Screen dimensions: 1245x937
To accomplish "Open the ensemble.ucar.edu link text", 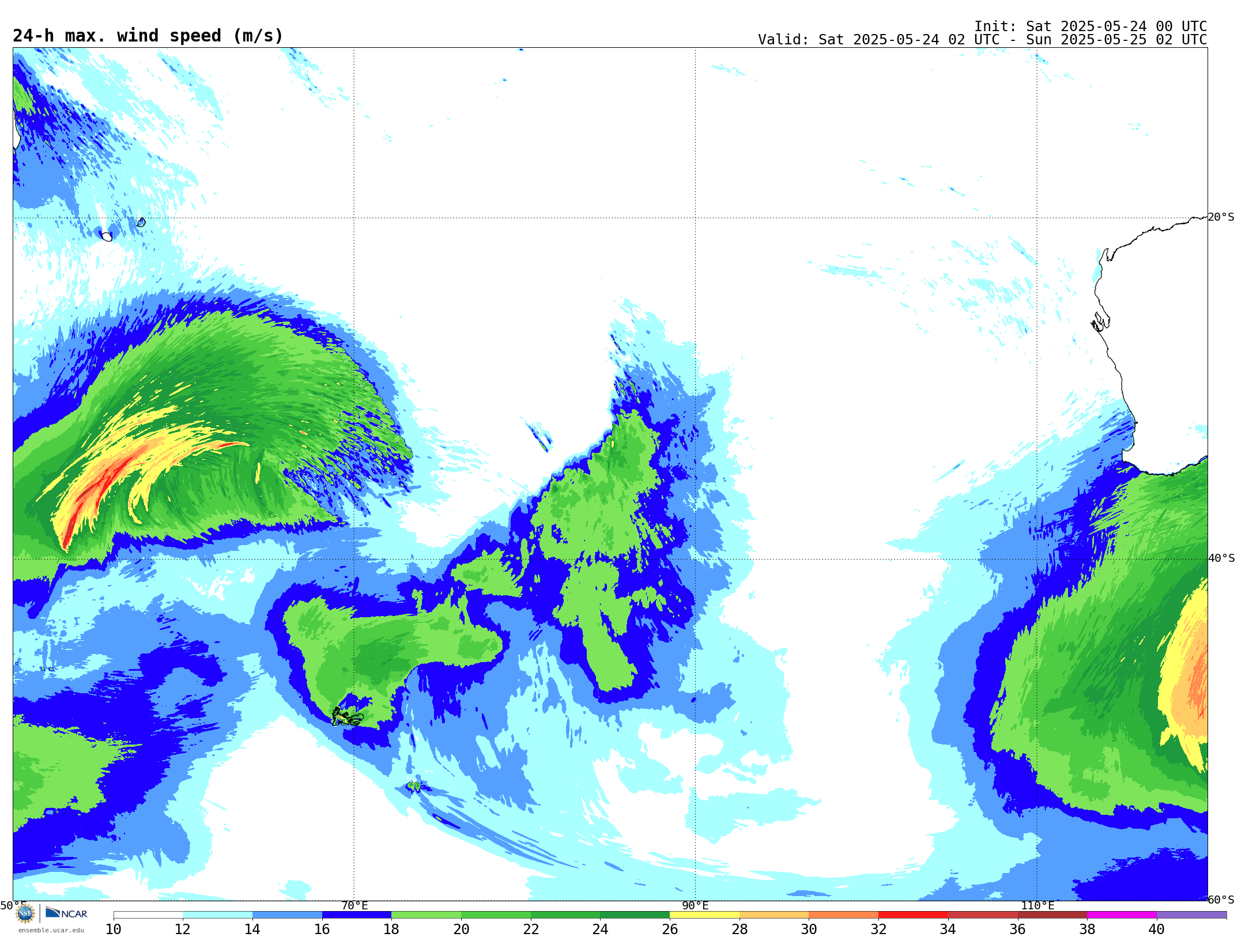I will (x=51, y=930).
